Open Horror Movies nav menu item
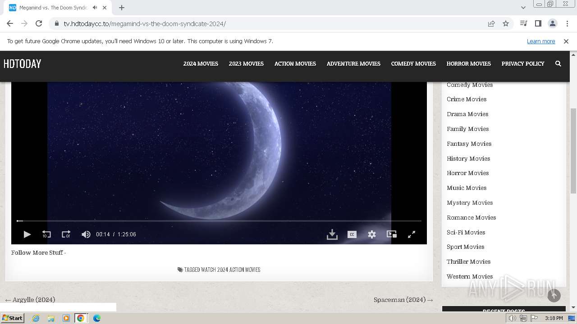Image resolution: width=577 pixels, height=324 pixels. pyautogui.click(x=468, y=63)
